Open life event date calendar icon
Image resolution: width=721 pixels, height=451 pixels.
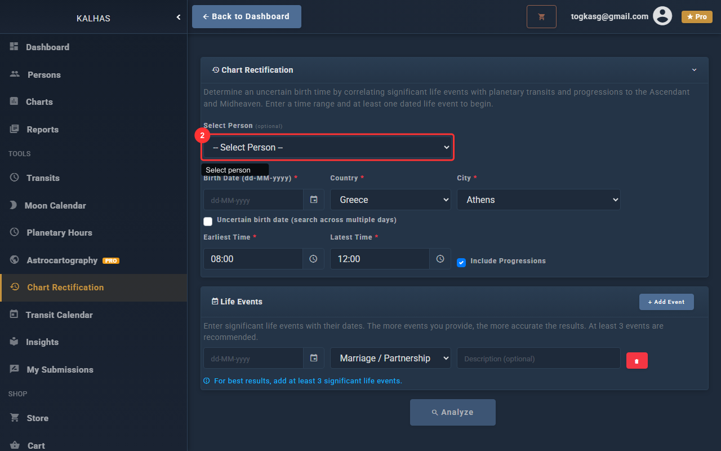(x=314, y=358)
